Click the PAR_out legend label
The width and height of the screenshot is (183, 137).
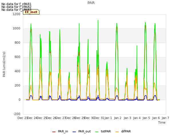pyautogui.click(x=85, y=131)
